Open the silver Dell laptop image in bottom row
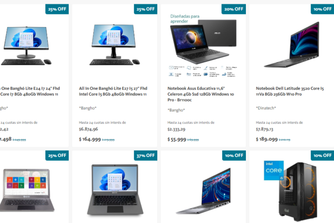 coord(203,191)
